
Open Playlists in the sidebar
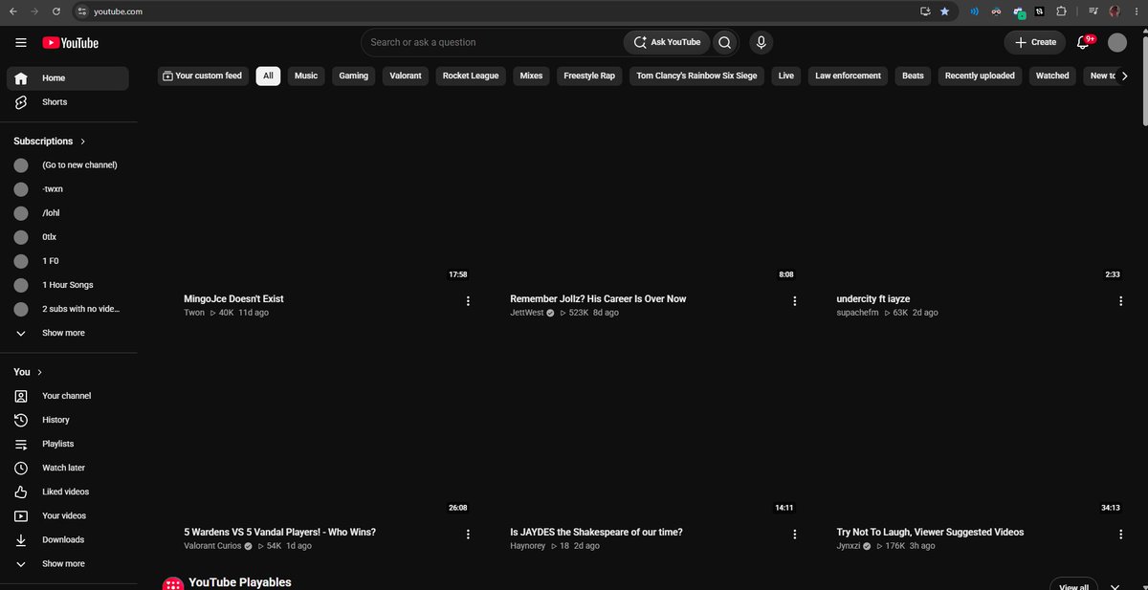67,444
